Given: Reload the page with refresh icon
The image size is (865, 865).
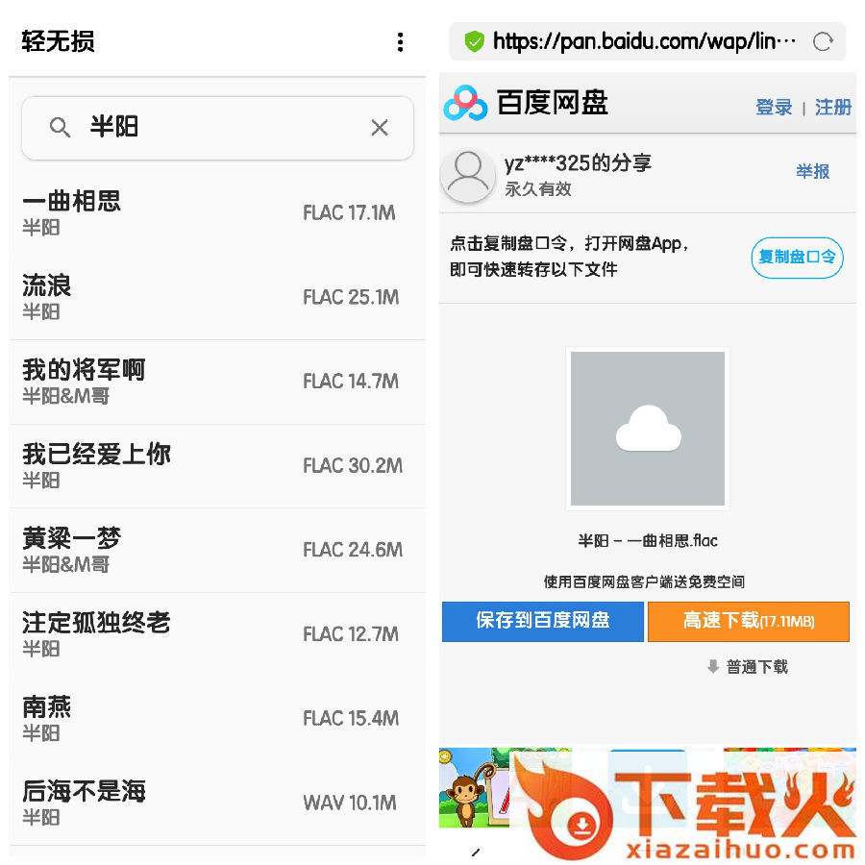Looking at the screenshot, I should pos(823,41).
